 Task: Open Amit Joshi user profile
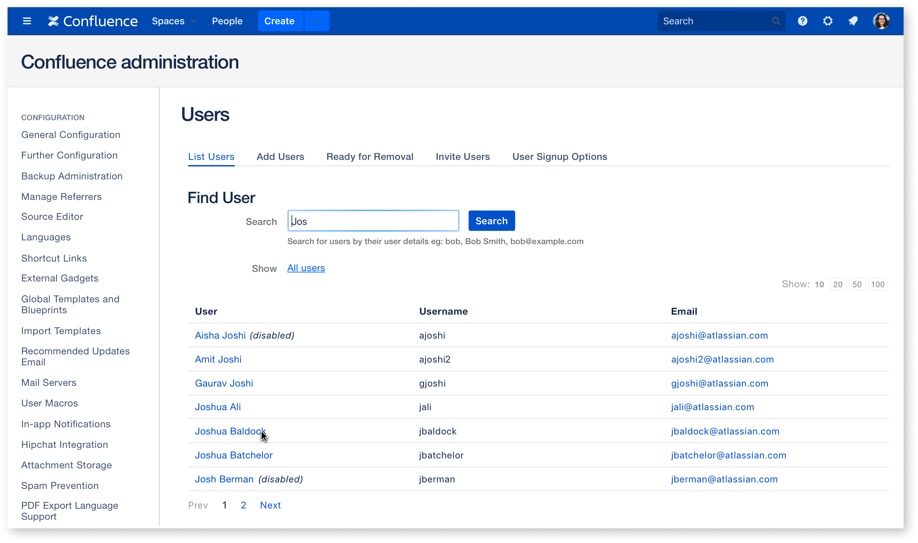pos(218,359)
